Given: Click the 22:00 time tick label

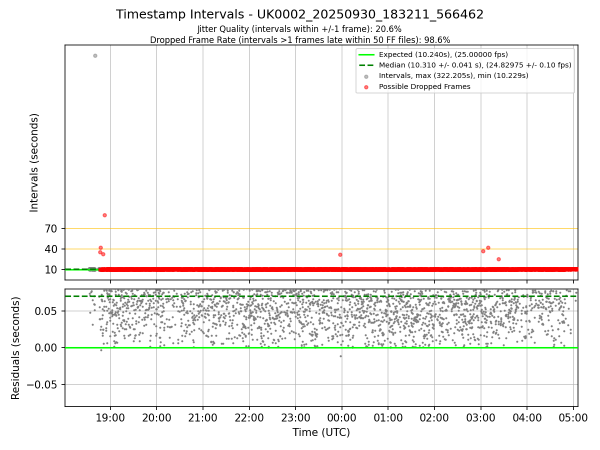Looking at the screenshot, I should coord(249,417).
